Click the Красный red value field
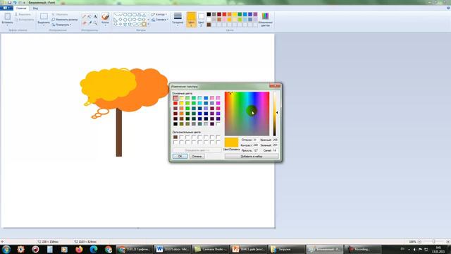Screen dimensions: 451x254 pyautogui.click(x=276, y=140)
